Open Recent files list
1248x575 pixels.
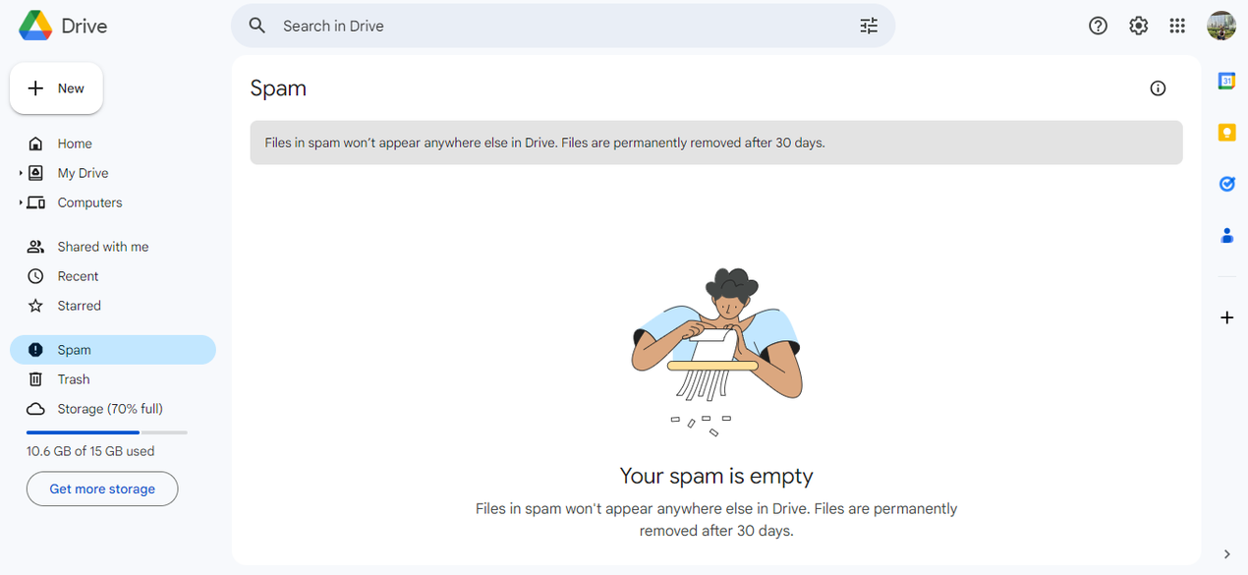click(113, 276)
